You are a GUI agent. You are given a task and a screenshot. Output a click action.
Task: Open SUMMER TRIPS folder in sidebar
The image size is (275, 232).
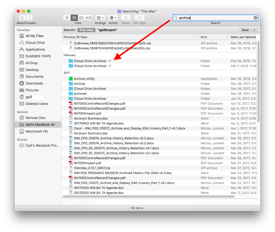pos(38,56)
